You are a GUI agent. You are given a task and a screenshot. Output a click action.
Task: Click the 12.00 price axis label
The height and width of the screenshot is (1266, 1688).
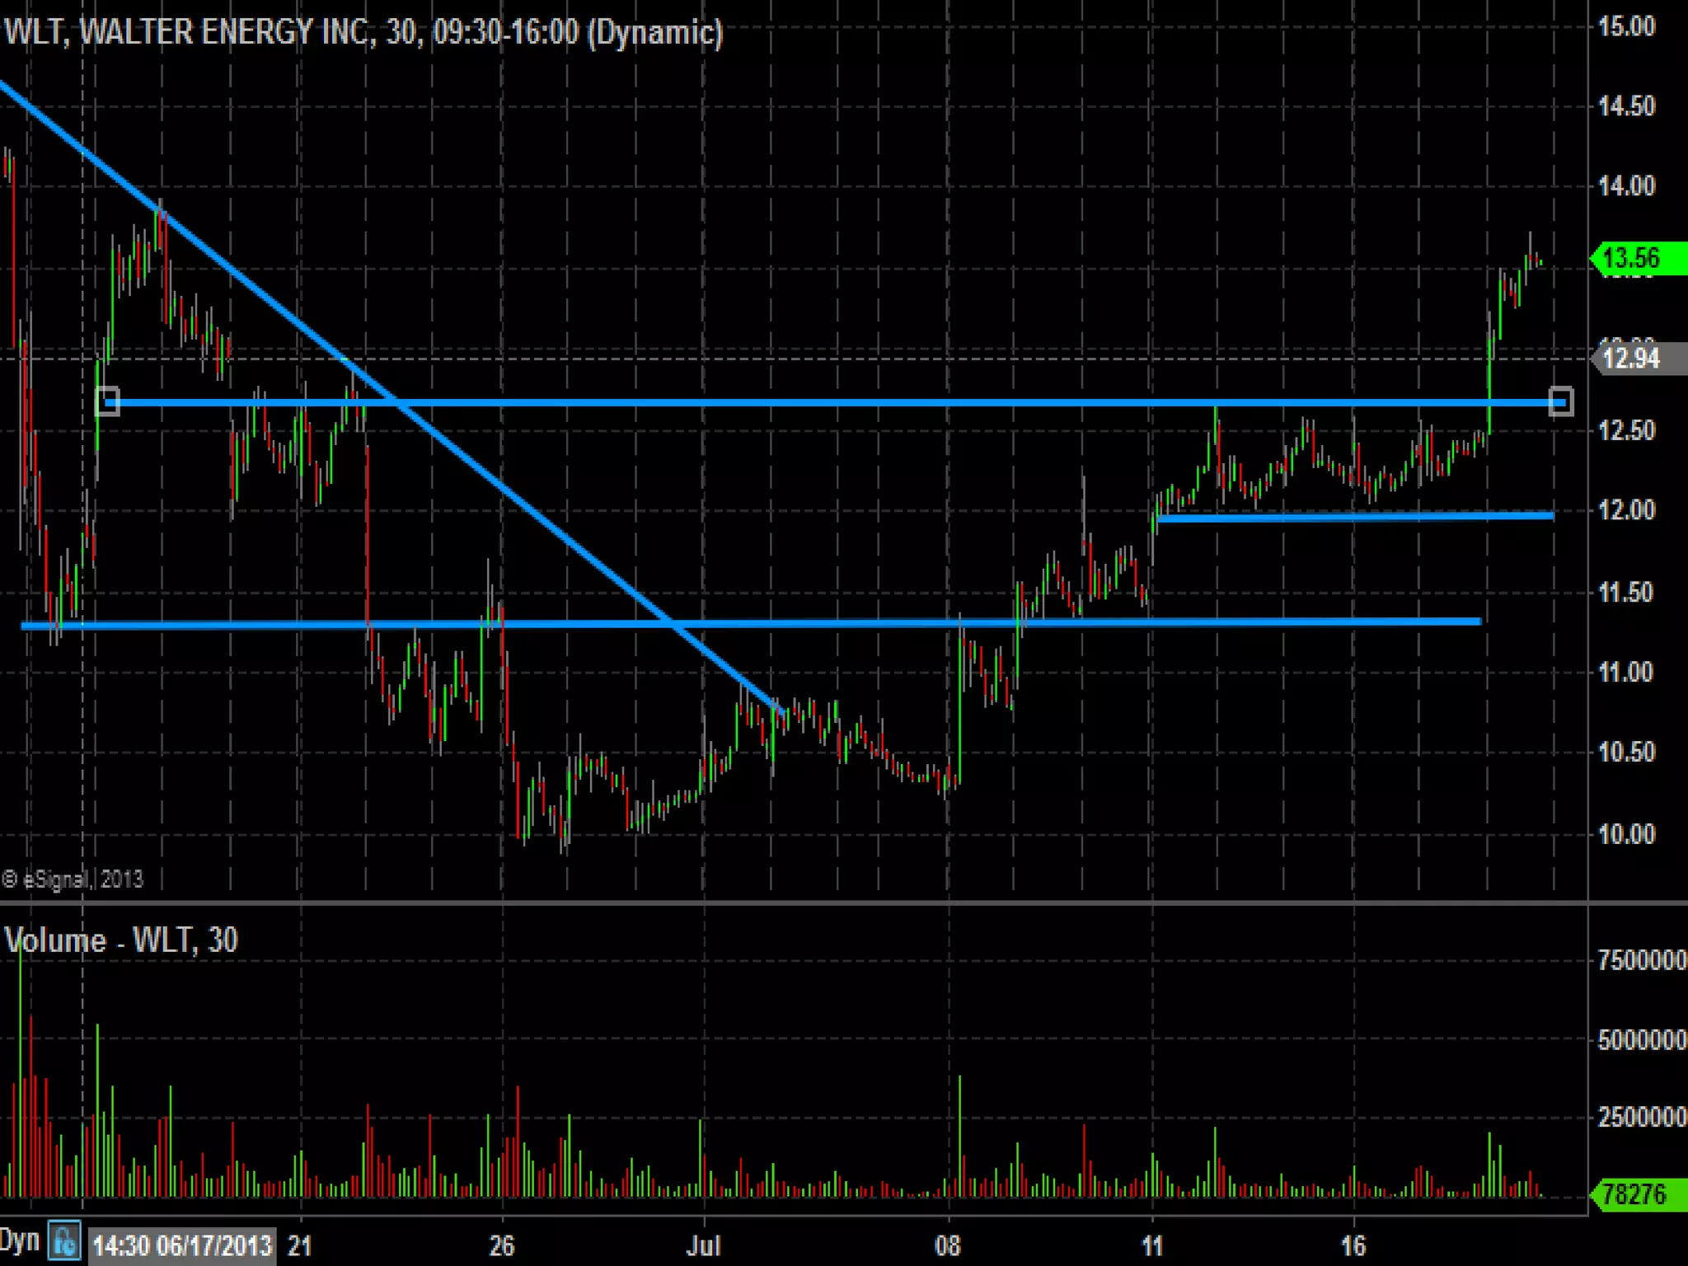[1626, 510]
